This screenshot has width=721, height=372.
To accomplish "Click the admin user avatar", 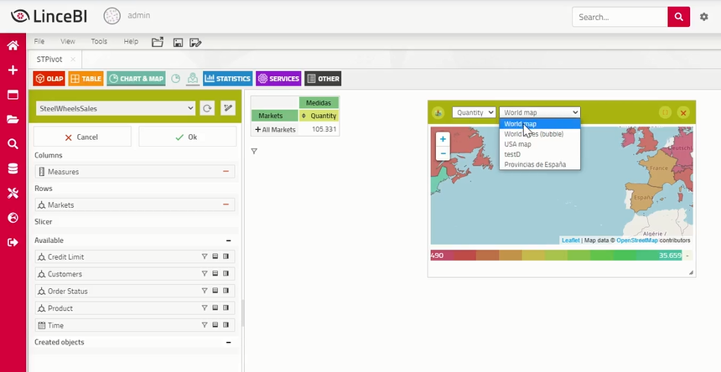I will pos(112,16).
